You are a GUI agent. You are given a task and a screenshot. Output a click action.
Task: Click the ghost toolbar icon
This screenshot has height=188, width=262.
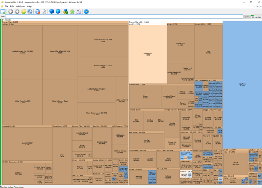click(78, 12)
